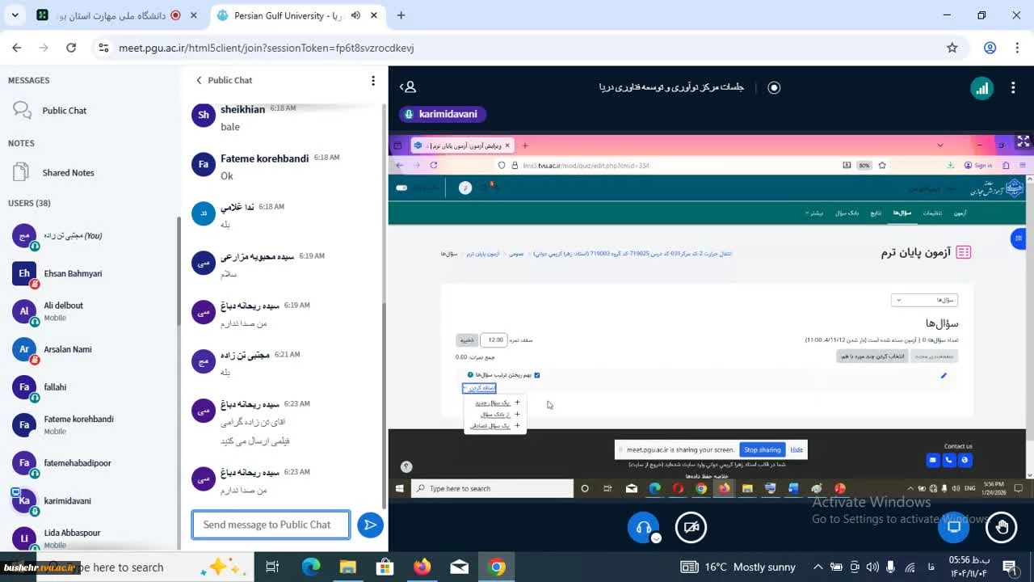Focus the Send message to Public Chat field
This screenshot has height=582, width=1034.
271,525
